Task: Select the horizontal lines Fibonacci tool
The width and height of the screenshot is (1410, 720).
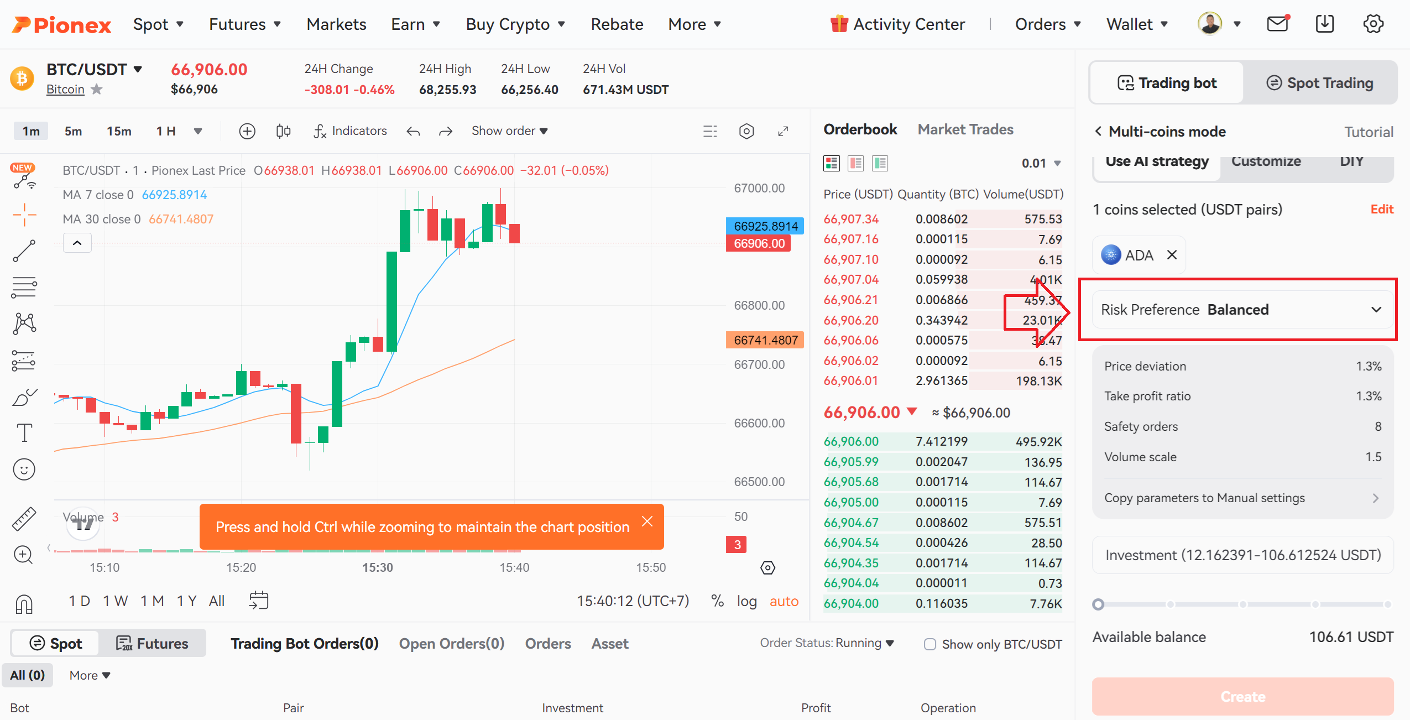Action: 24,288
